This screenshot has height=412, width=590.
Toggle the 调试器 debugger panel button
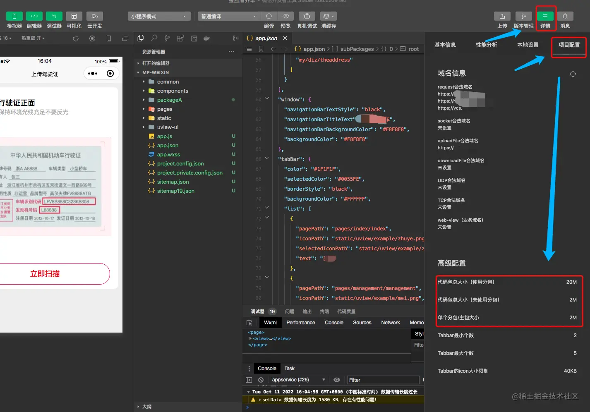[x=54, y=16]
